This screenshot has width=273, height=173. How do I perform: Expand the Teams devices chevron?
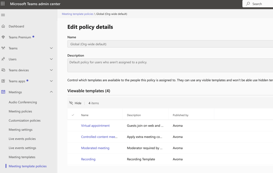tap(51, 70)
